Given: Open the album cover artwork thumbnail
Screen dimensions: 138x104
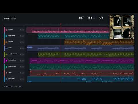Looking at the screenshot, I should tap(122, 27).
